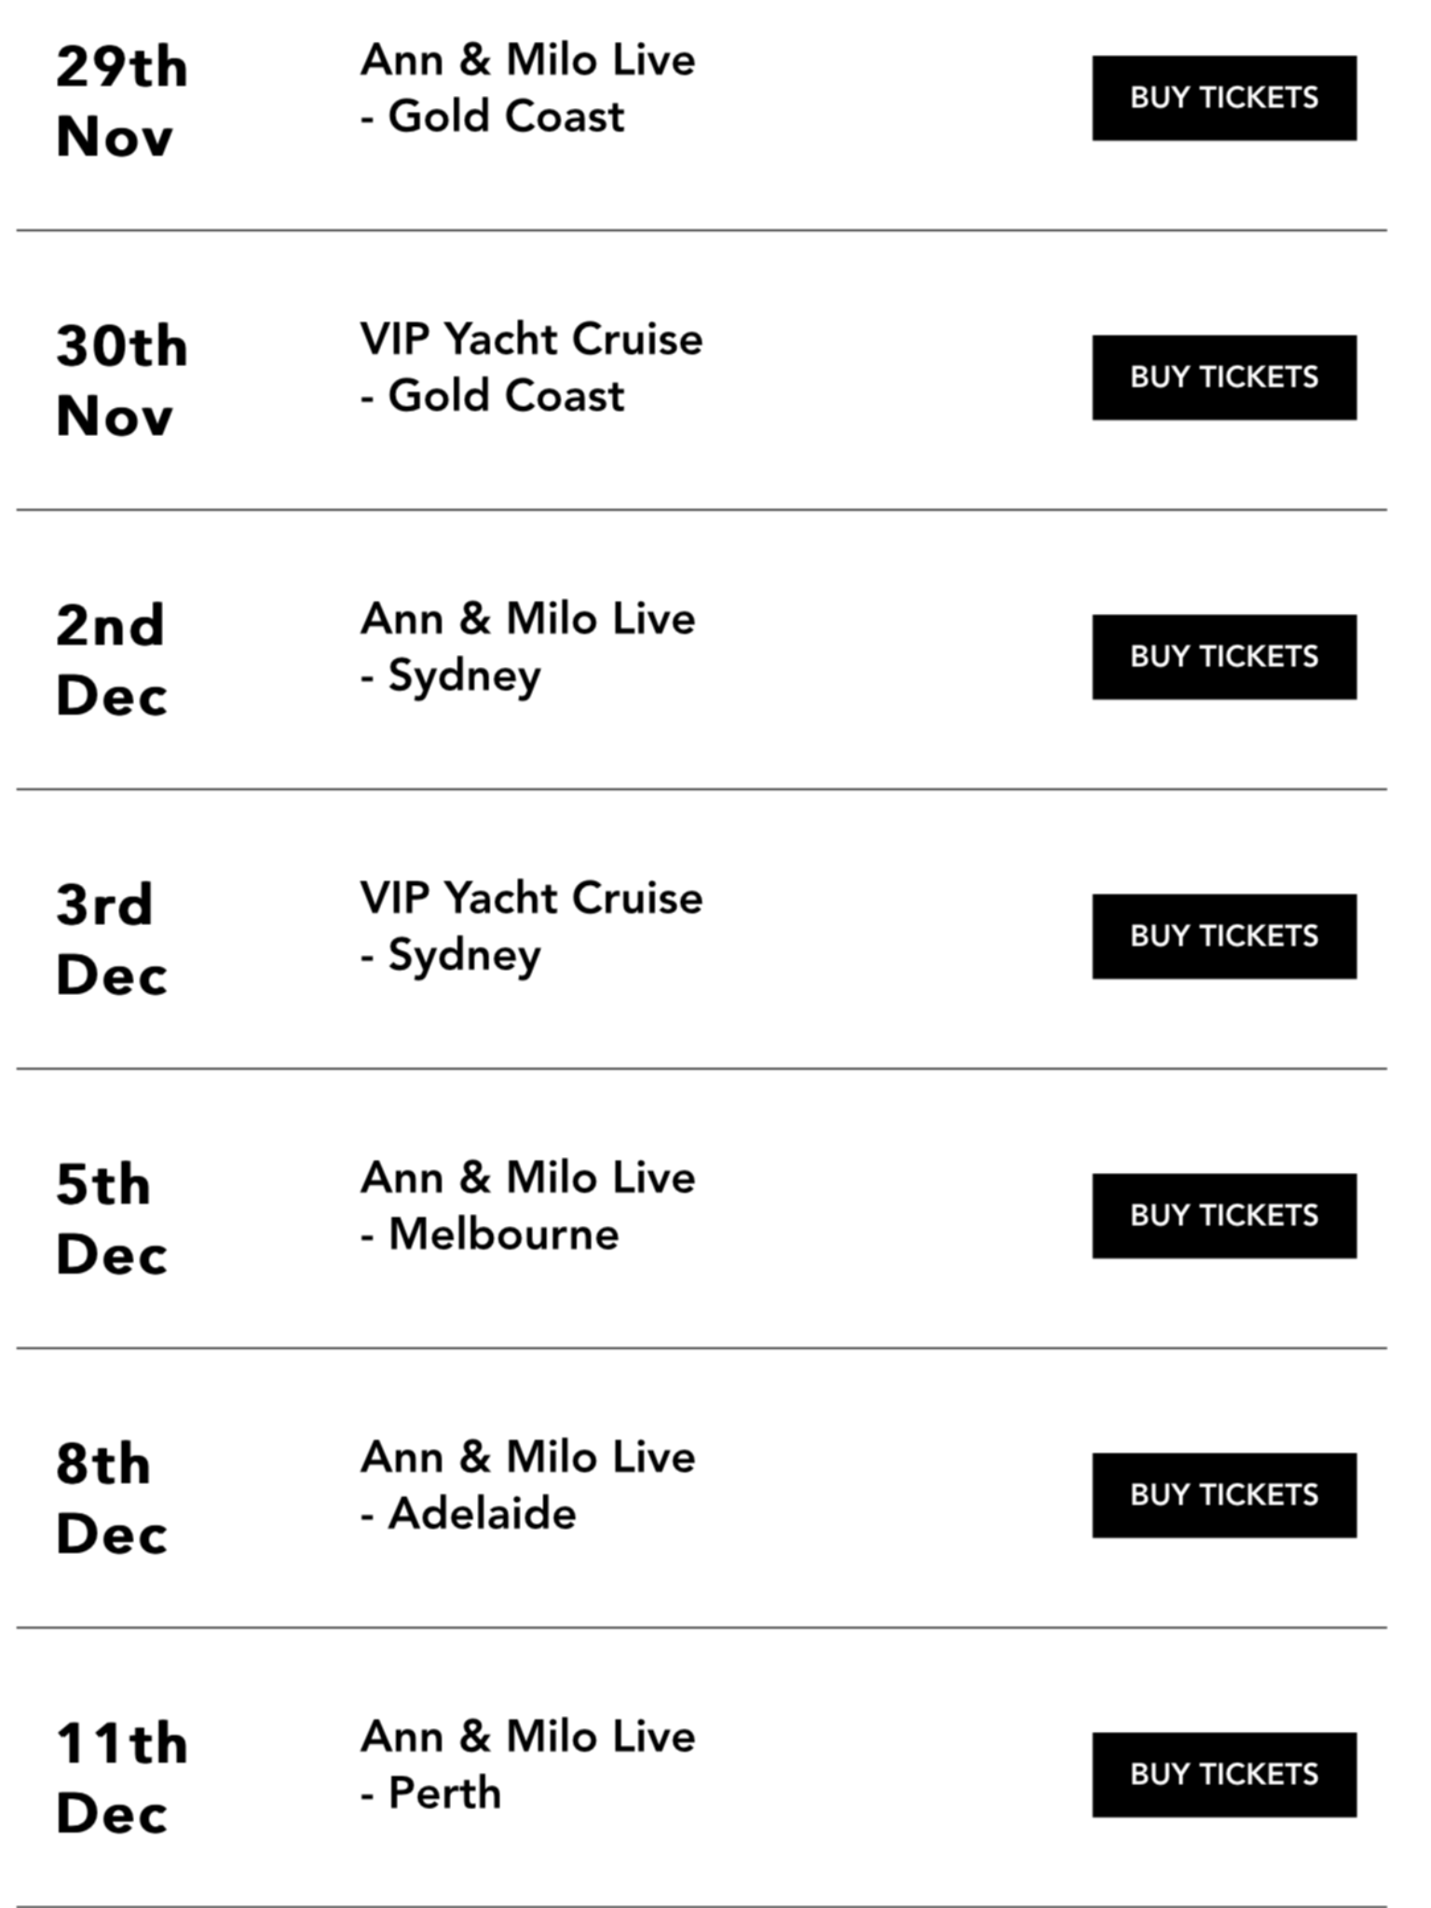Buy tickets for Gold Coast yacht cruise
Screen dimensions: 1431x1908
pos(1223,377)
